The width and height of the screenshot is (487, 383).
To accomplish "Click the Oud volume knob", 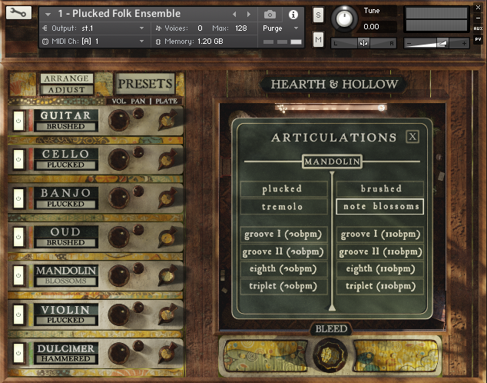I will (119, 237).
